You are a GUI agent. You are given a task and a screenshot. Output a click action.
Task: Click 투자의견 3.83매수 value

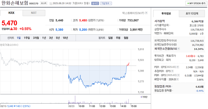pos(191,56)
